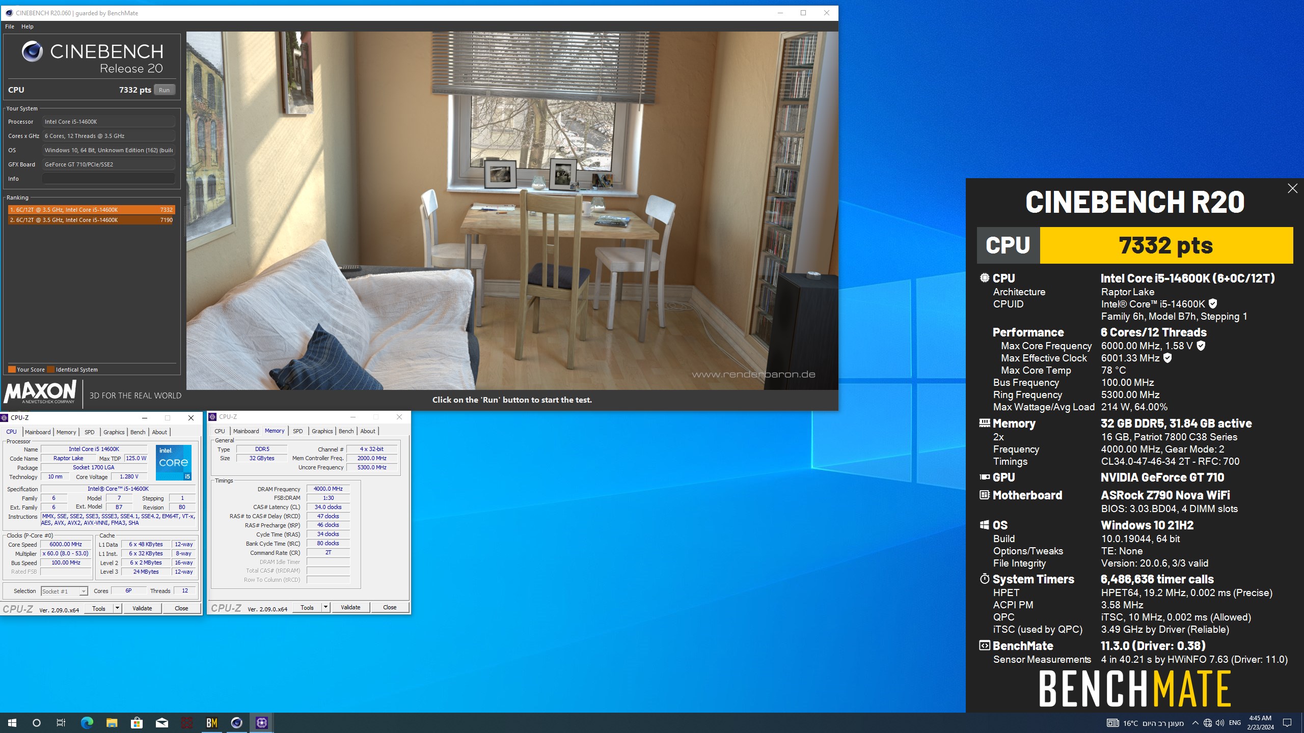Open Memory tab in first CPU-Z window
The height and width of the screenshot is (733, 1304).
point(66,432)
